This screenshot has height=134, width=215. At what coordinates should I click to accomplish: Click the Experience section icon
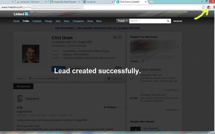click(20, 98)
